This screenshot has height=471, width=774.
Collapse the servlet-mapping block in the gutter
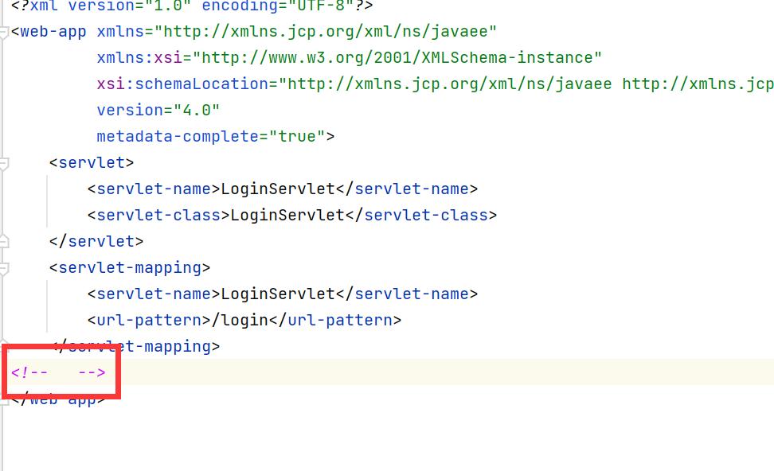pyautogui.click(x=3, y=267)
